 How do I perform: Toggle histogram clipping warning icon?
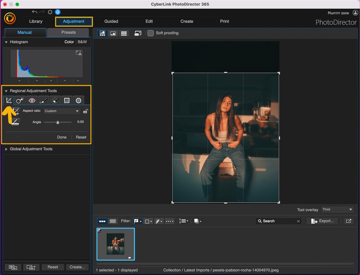pyautogui.click(x=78, y=53)
